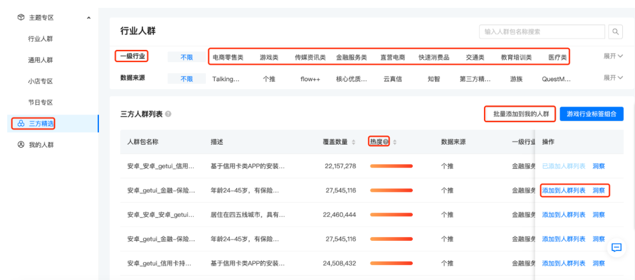The height and width of the screenshot is (280, 635).
Task: Filter data source by Talking…
Action: click(x=226, y=79)
